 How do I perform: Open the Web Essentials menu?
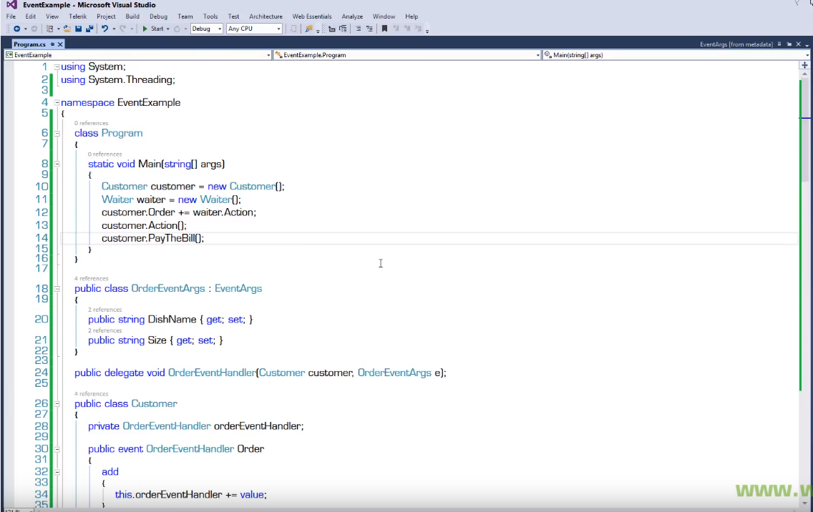tap(311, 16)
